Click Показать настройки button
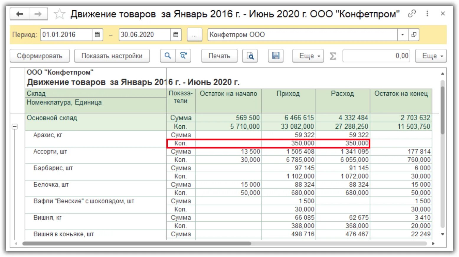 click(112, 56)
